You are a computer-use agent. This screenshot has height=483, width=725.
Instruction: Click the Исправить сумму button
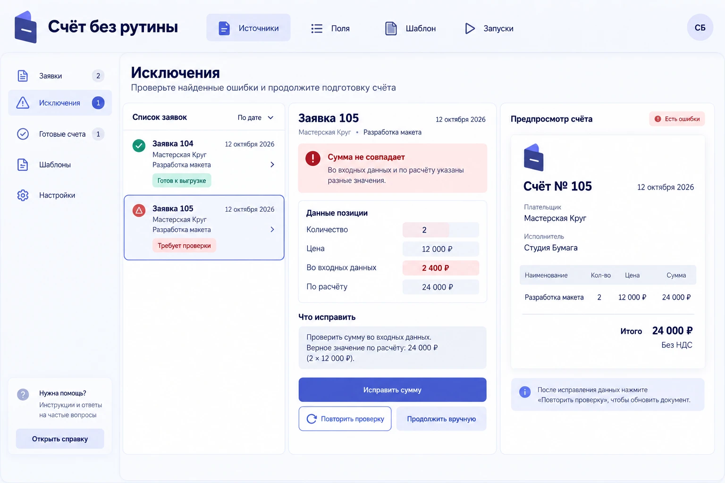pos(392,390)
